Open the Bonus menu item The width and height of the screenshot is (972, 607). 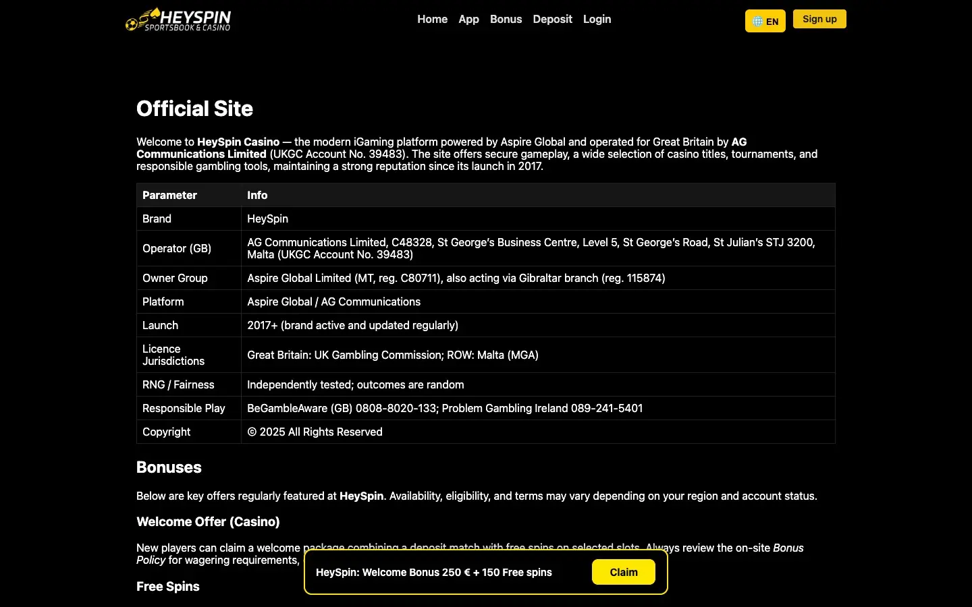[x=506, y=19]
